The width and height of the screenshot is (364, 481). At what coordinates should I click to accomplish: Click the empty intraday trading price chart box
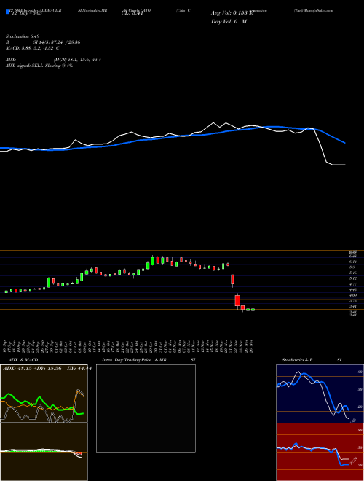tap(146, 408)
